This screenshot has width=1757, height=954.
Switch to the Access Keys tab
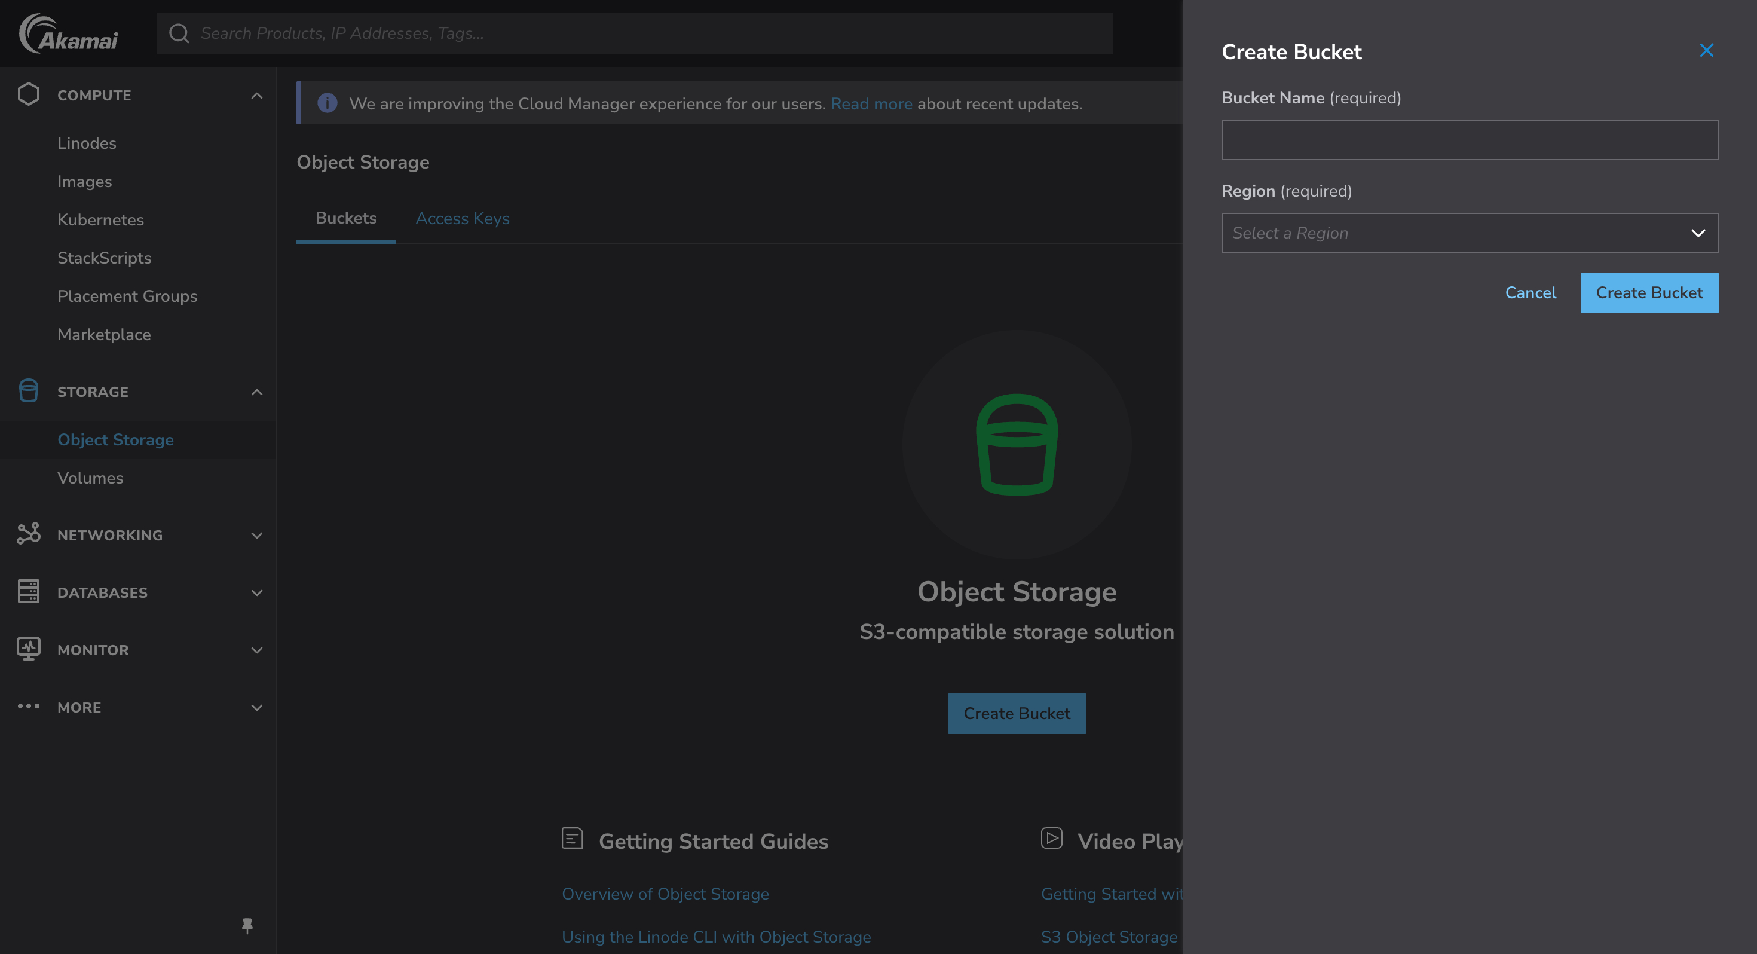point(463,218)
